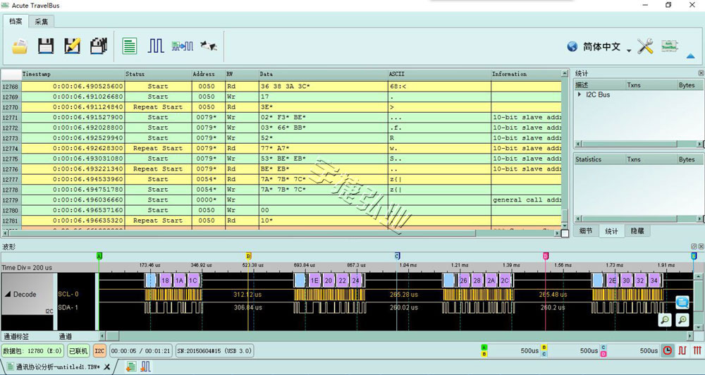Click the Save As floppy-with-pencil icon
705x375 pixels.
tap(72, 46)
